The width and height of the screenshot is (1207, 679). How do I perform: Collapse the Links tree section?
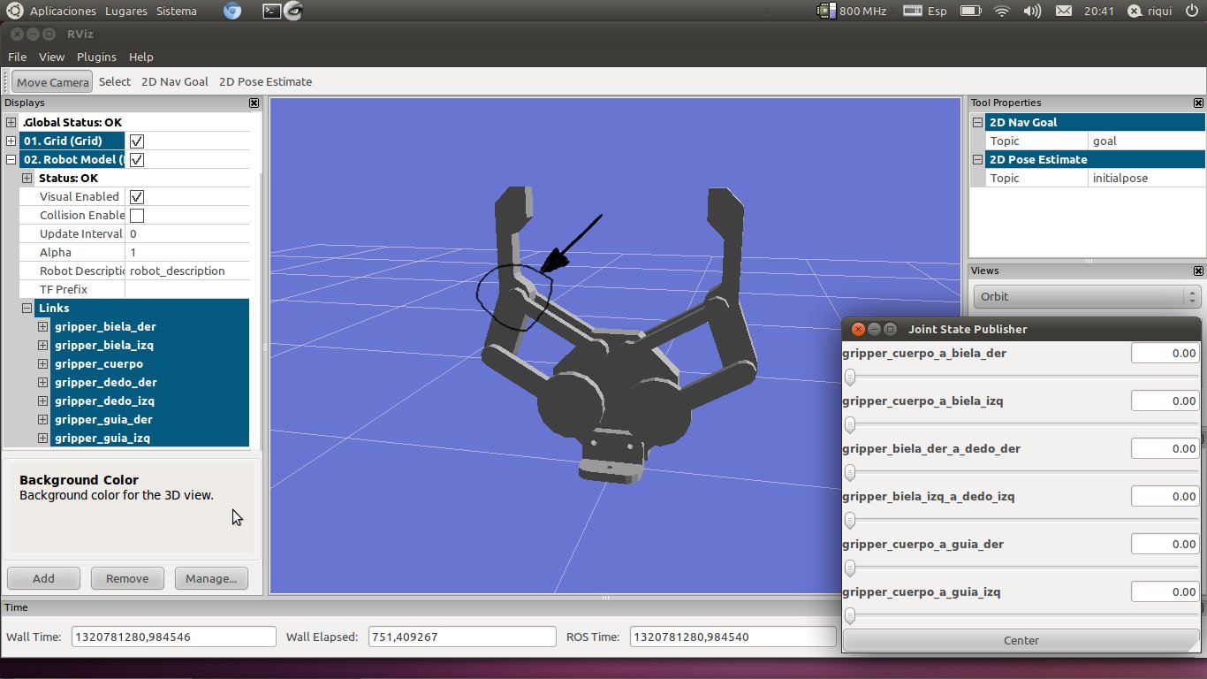[x=27, y=308]
